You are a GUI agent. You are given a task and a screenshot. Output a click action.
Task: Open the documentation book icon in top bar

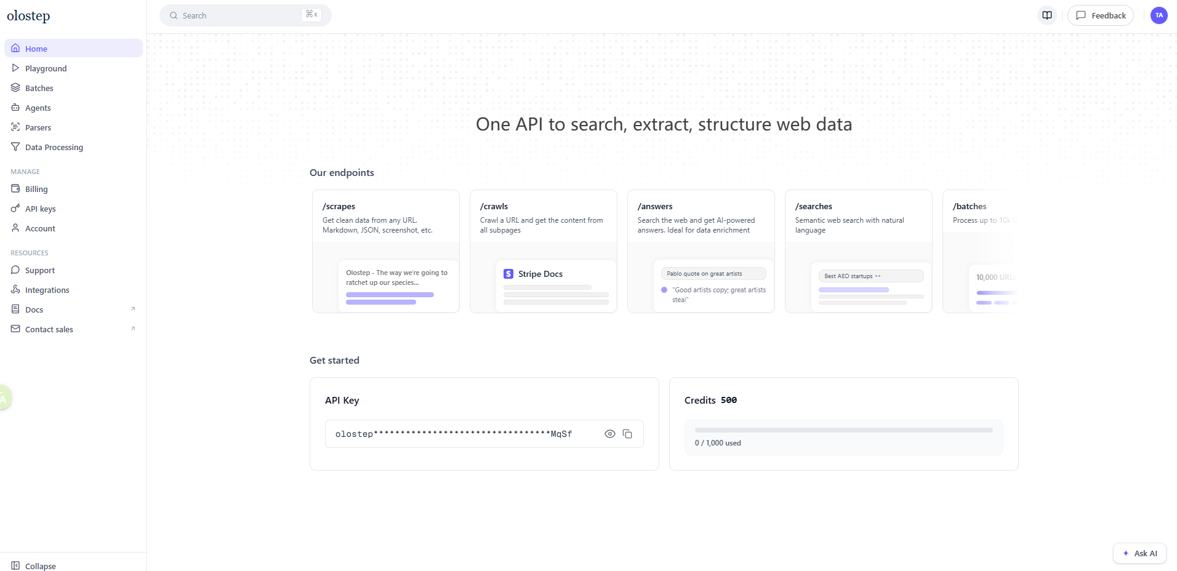pos(1046,15)
